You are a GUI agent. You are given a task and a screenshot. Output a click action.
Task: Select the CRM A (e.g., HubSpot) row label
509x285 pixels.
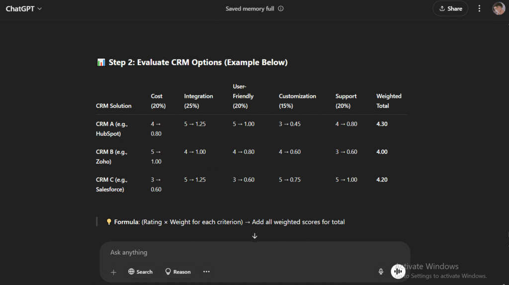[x=112, y=129]
